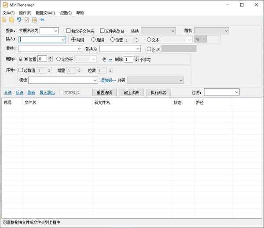Click the add files toolbar icon

click(x=4, y=20)
